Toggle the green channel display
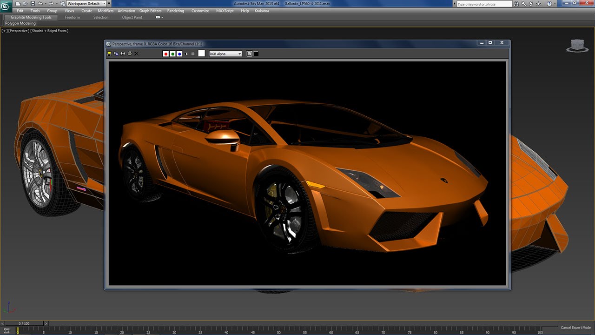Image resolution: width=595 pixels, height=335 pixels. pyautogui.click(x=172, y=54)
